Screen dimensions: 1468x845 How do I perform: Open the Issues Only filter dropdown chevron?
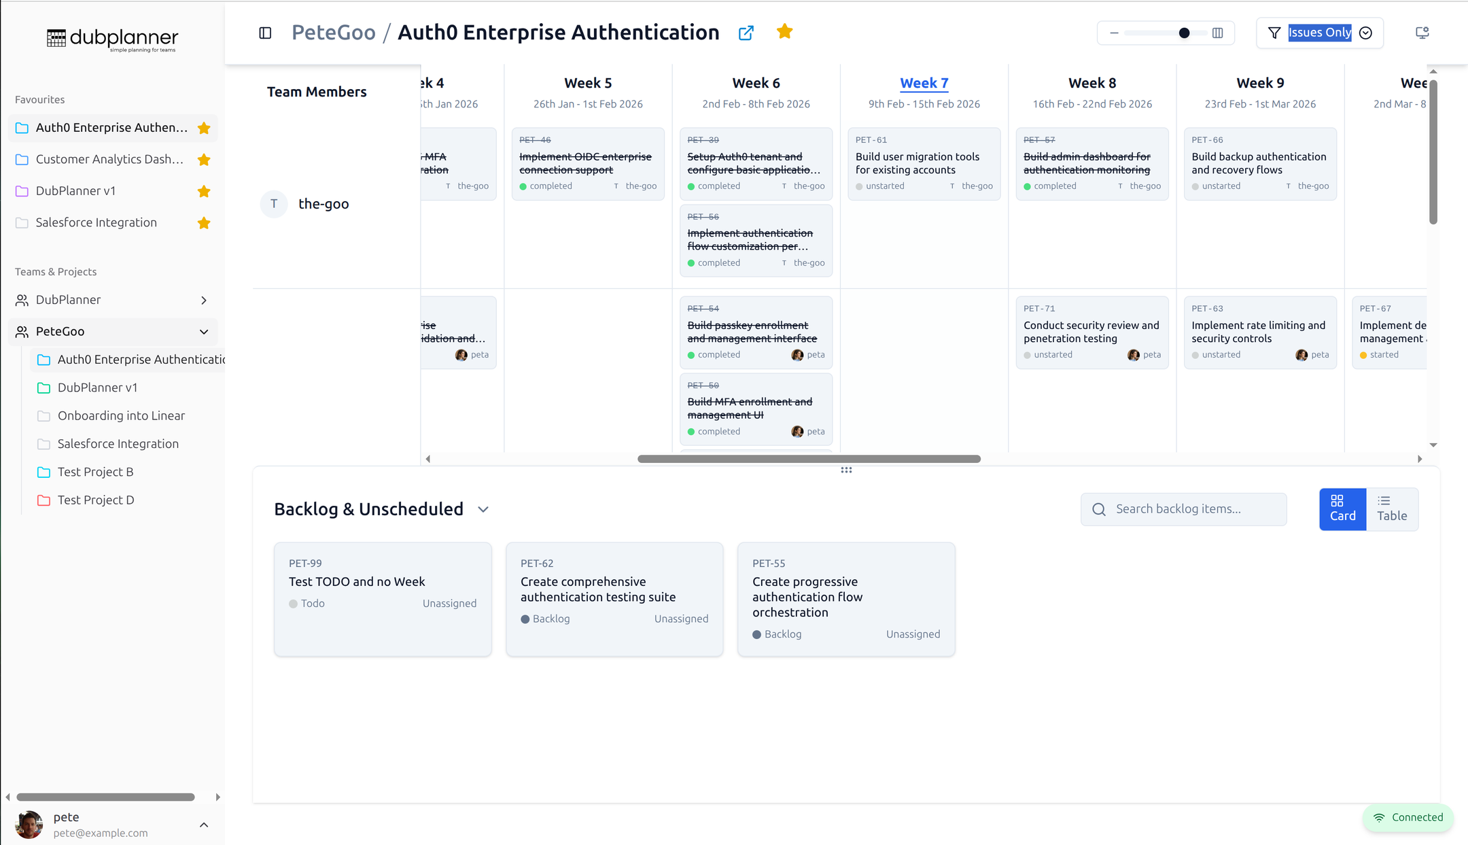[x=1366, y=33]
